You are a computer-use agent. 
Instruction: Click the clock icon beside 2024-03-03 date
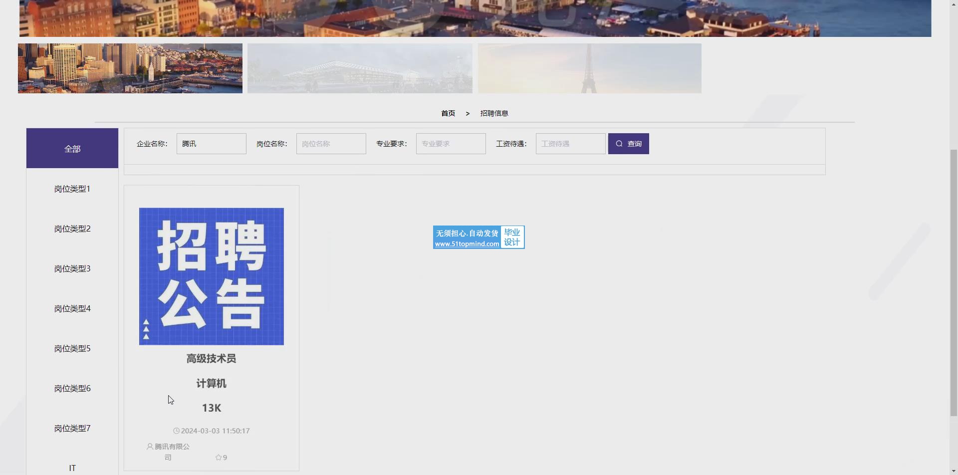point(176,431)
